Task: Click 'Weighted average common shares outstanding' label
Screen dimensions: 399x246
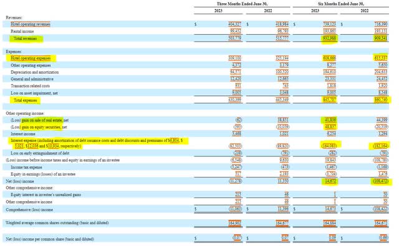Action: (57, 222)
